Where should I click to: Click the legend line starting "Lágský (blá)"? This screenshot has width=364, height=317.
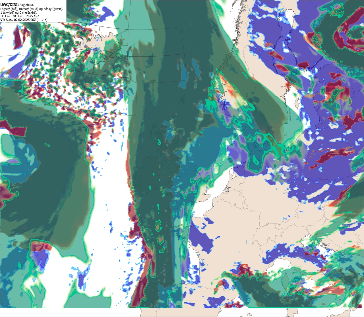(32, 9)
